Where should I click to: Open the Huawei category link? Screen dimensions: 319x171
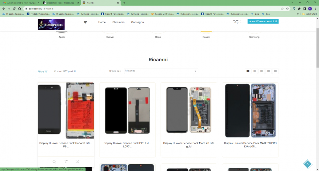(110, 37)
